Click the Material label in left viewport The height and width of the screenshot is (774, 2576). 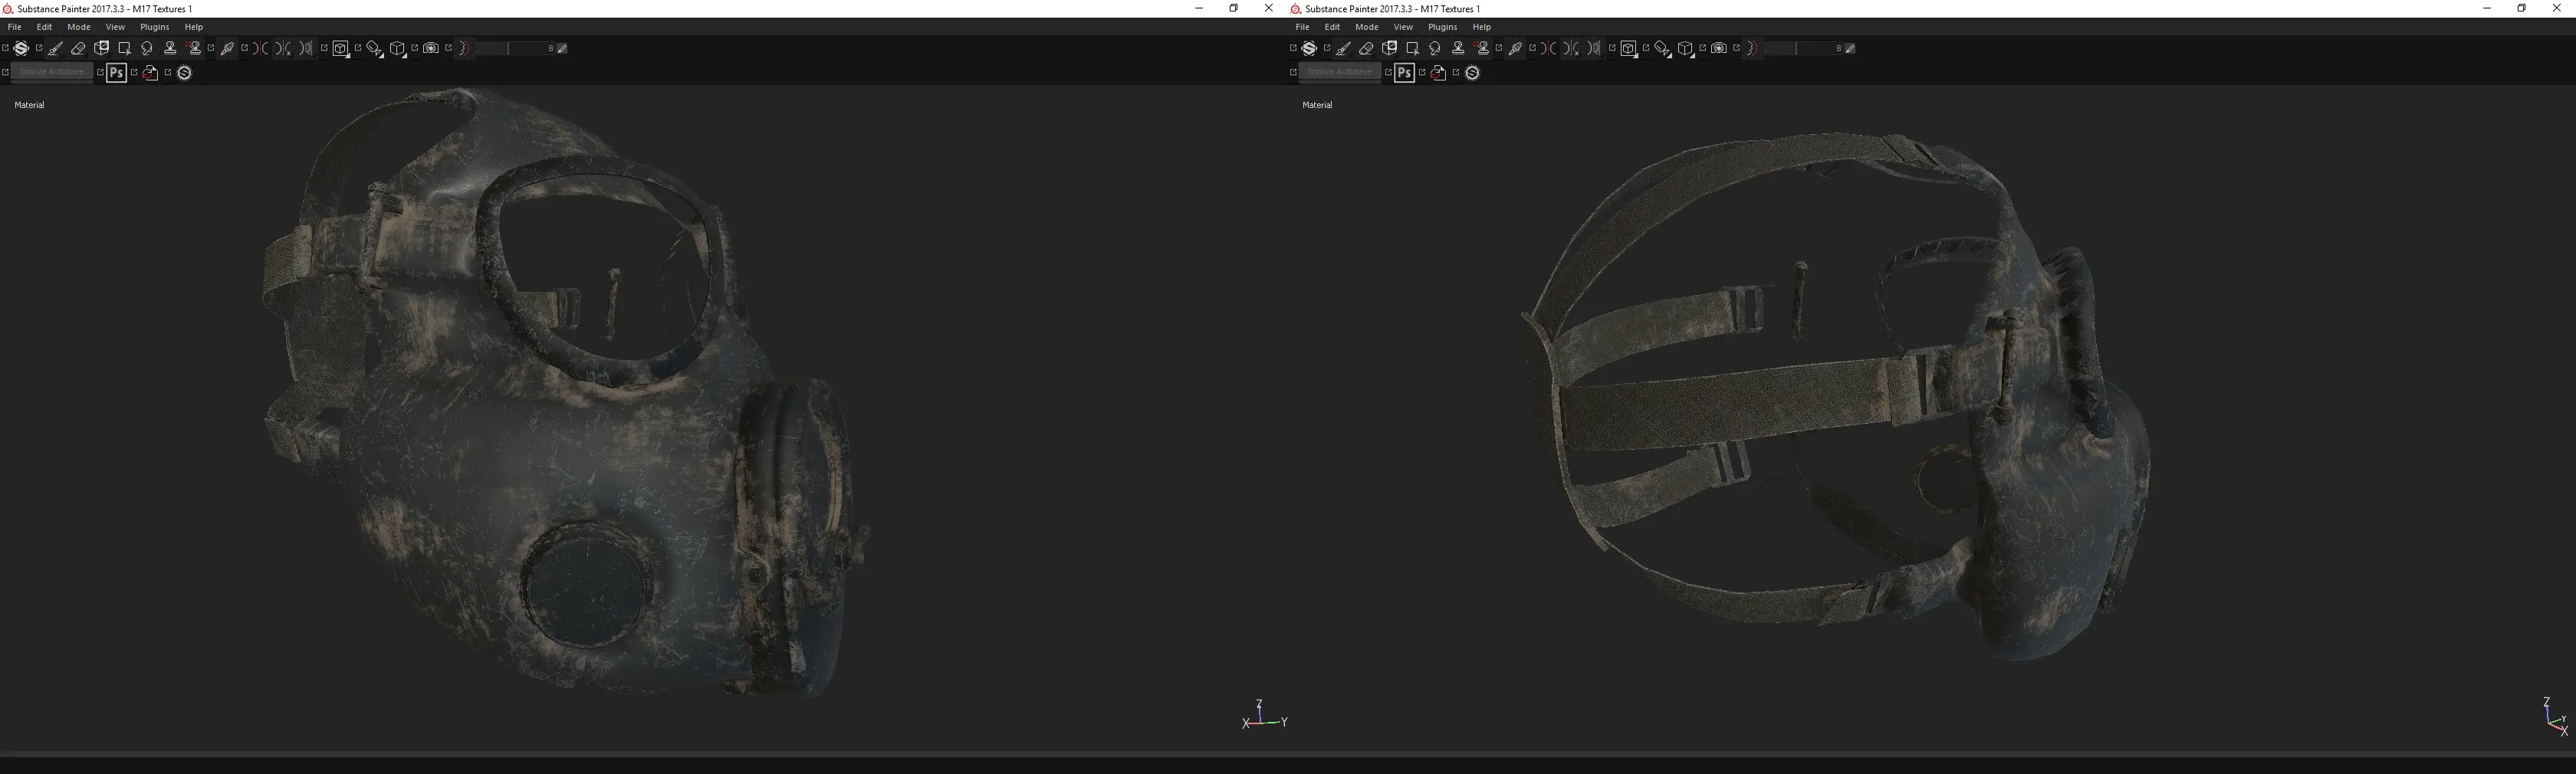pos(29,105)
